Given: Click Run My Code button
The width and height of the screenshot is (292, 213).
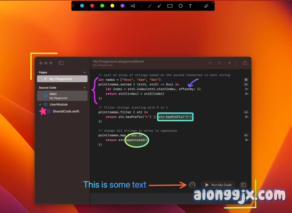Looking at the screenshot, I should point(218,185).
